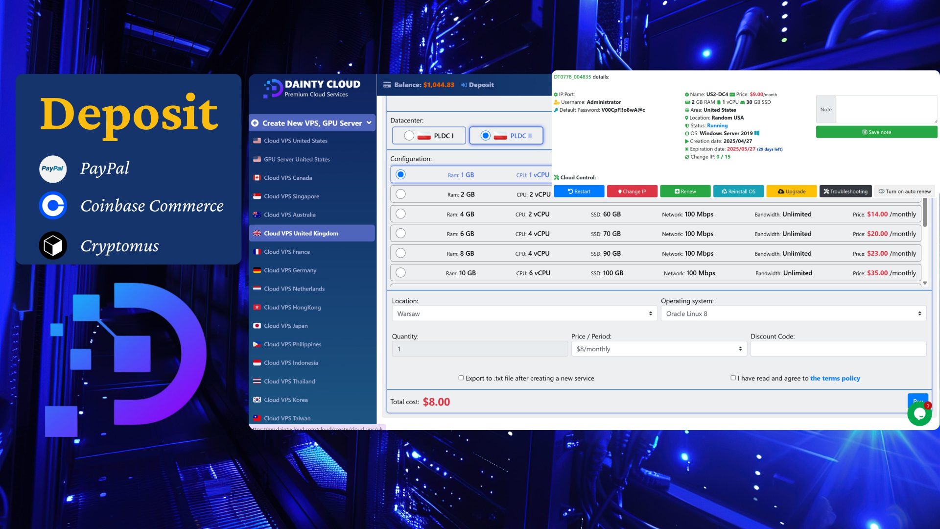Click the Reinstall OS button
Viewport: 940px width, 529px height.
pos(738,192)
